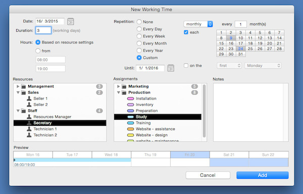Select the Every Week repetition option
This screenshot has height=194, width=303.
coord(139,36)
